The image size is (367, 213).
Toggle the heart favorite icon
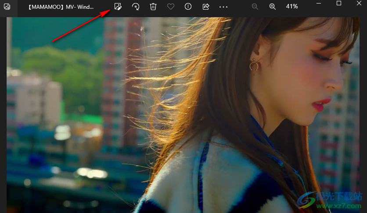[x=171, y=7]
